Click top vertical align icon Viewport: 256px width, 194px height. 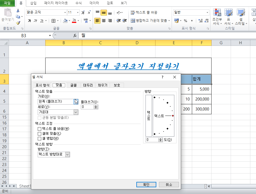[x=98, y=12]
